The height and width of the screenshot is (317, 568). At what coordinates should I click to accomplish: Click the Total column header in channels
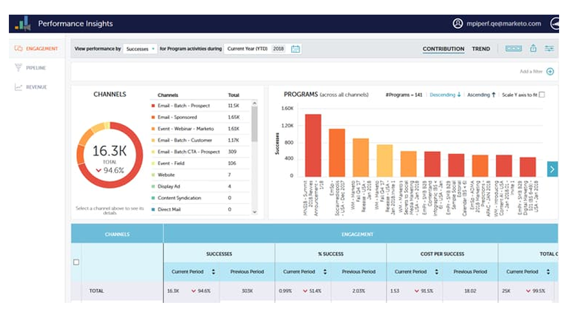pyautogui.click(x=234, y=95)
